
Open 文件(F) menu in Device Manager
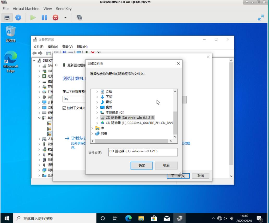coord(38,46)
